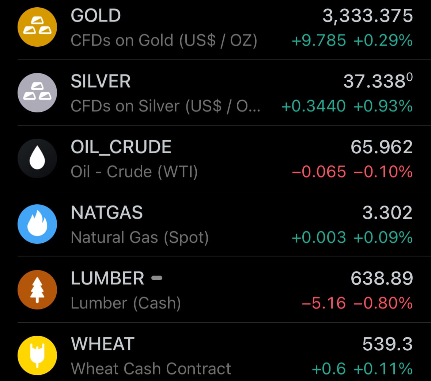
Task: Tap wheat price 539.3
Action: 387,344
